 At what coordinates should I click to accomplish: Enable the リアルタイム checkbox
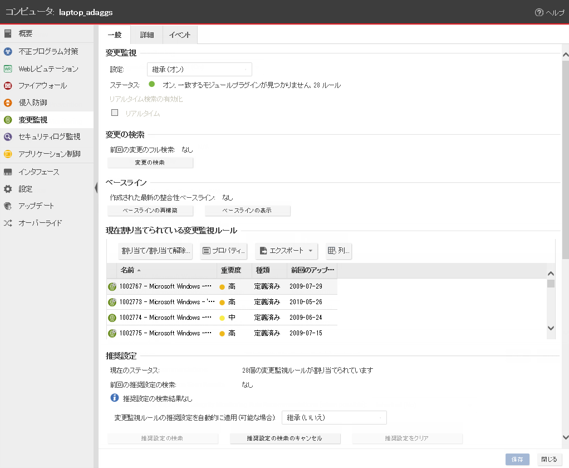(x=115, y=113)
